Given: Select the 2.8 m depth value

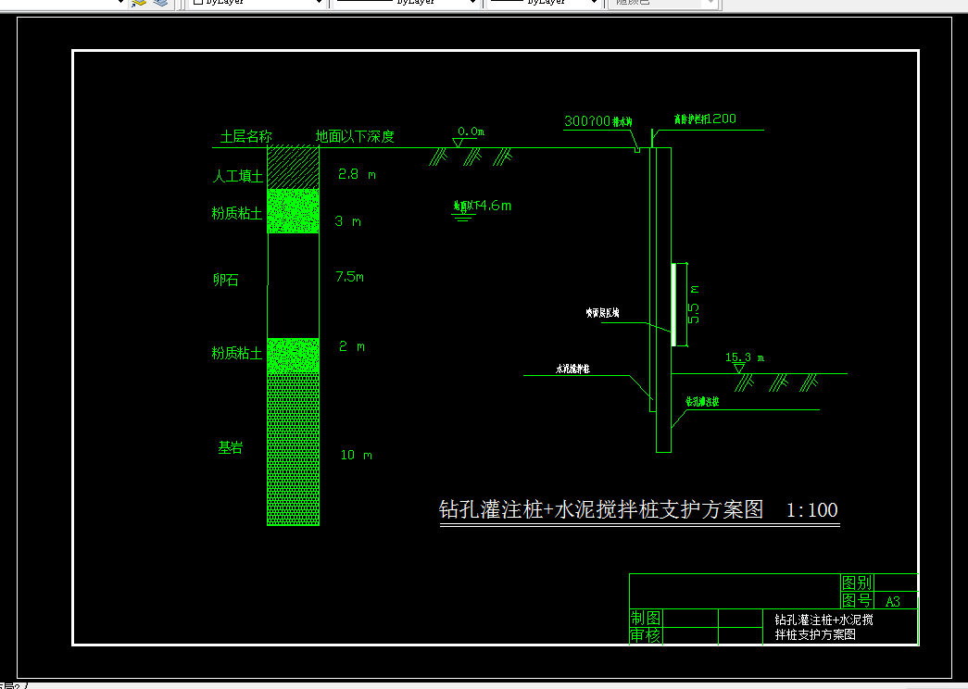Looking at the screenshot, I should click(357, 175).
